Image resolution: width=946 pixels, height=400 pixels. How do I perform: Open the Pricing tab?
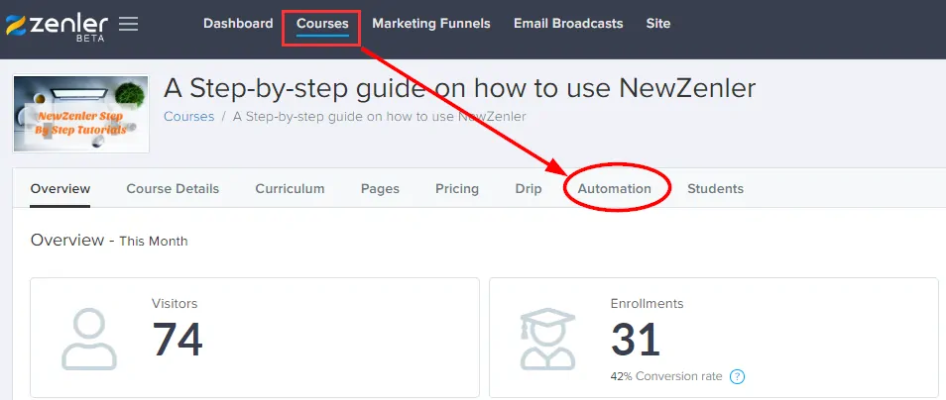(457, 188)
